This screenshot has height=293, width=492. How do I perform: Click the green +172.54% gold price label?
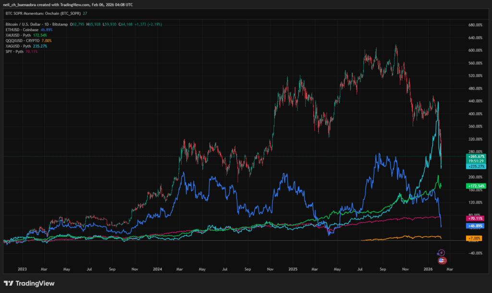[x=476, y=186]
